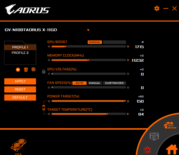Select PROFILE 1
Image resolution: width=179 pixels, height=155 pixels.
(20, 47)
